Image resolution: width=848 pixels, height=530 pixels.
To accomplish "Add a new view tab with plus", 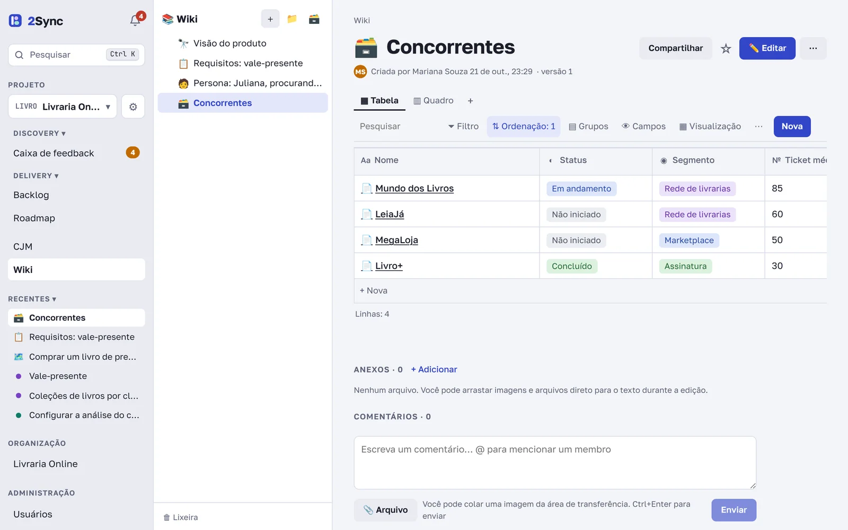I will click(x=470, y=101).
